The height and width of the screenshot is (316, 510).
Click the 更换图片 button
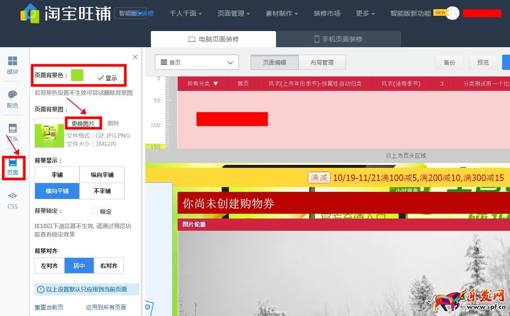(x=83, y=124)
